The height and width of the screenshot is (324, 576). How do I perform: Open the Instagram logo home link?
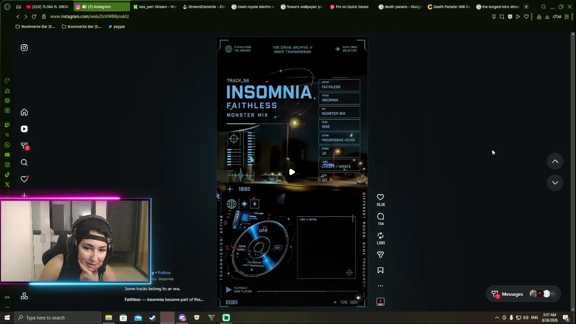click(x=24, y=48)
